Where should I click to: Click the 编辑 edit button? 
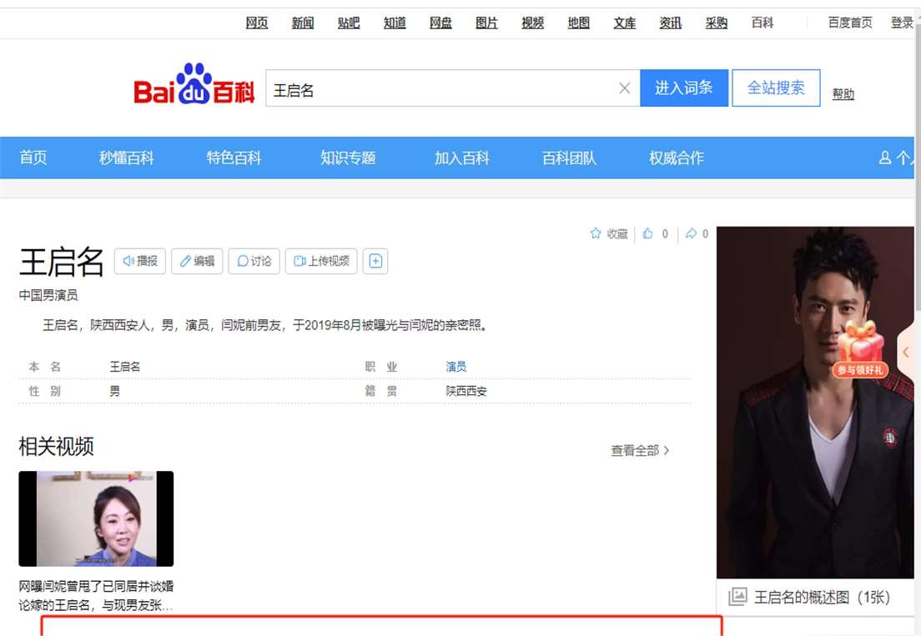(197, 261)
